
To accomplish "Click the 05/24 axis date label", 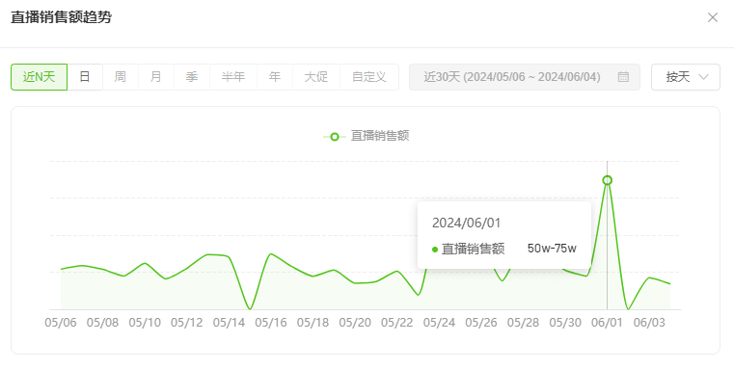I will click(439, 323).
